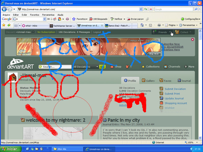Click the Submit Print link

[172, 94]
